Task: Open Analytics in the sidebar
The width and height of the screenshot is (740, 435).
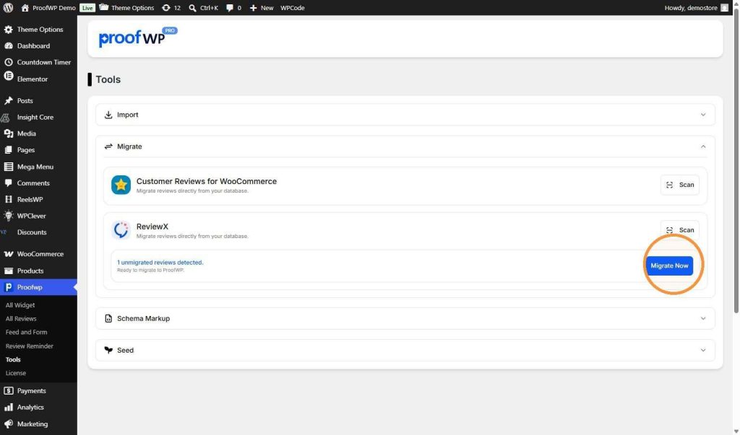Action: click(x=30, y=407)
